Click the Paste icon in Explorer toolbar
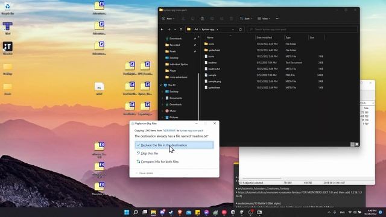 203,19
